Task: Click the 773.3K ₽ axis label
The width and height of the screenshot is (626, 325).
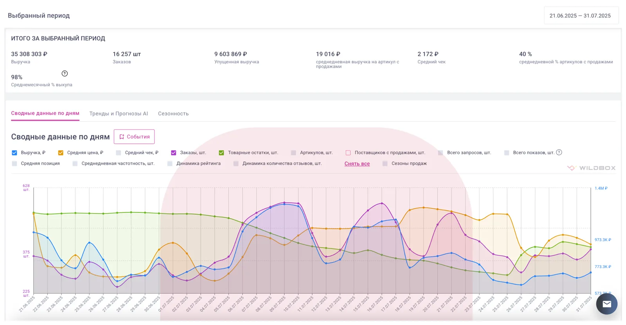Action: click(x=603, y=267)
